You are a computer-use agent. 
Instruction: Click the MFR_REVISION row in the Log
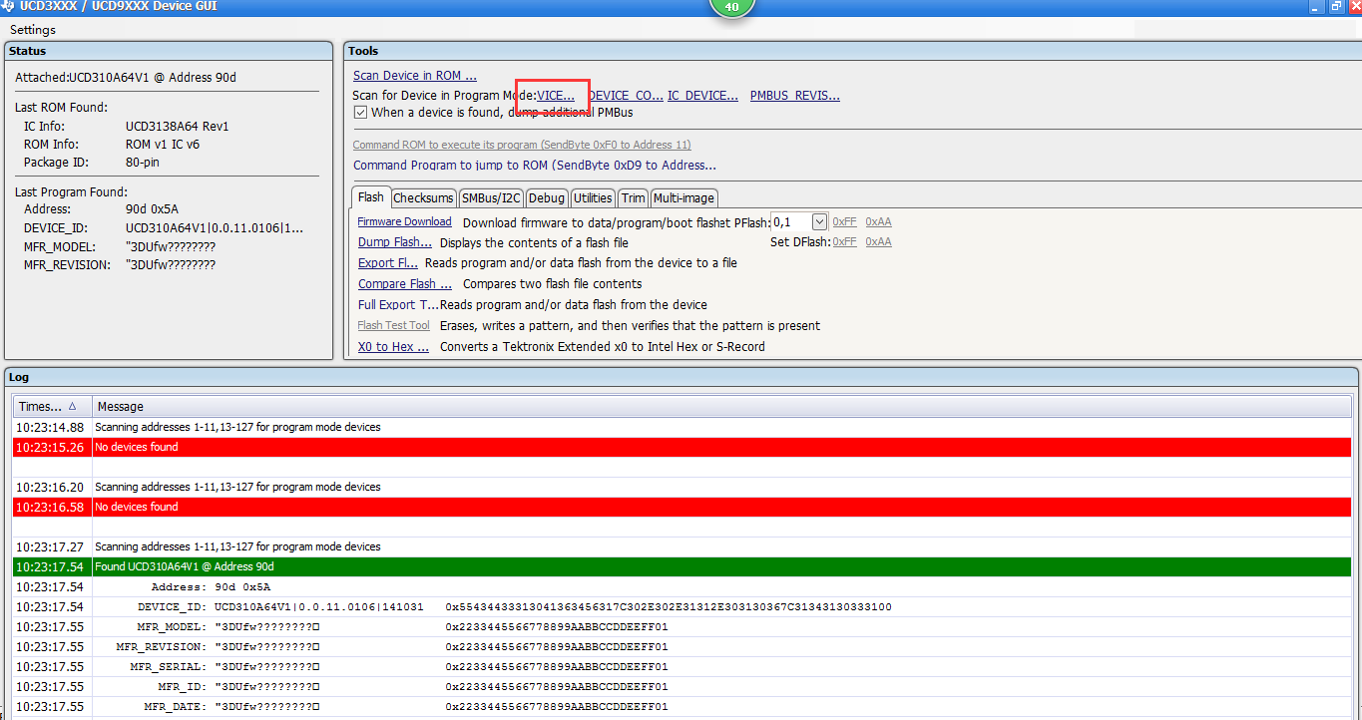[682, 646]
